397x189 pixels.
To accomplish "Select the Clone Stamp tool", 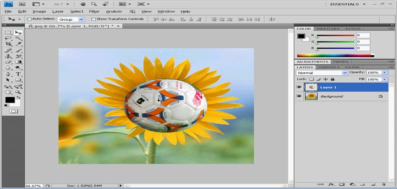I will click(x=9, y=56).
